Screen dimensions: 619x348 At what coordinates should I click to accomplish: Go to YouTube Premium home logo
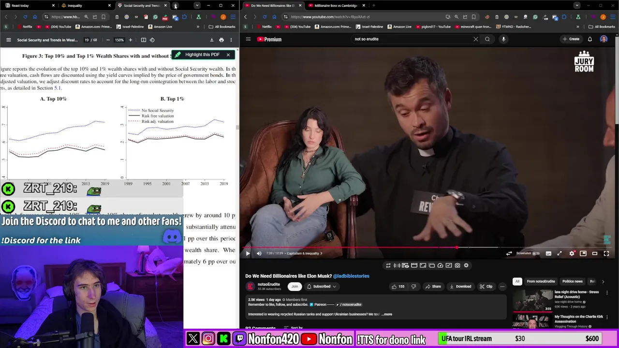tap(269, 39)
